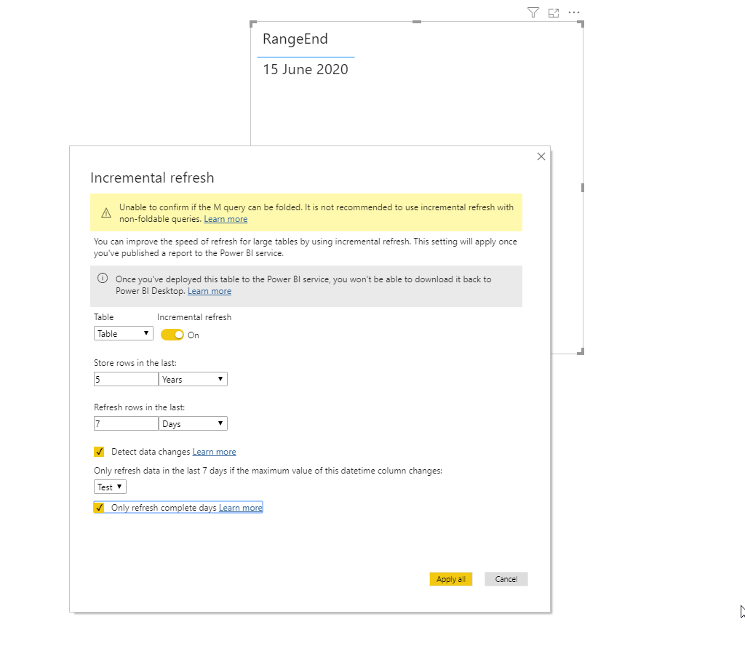The height and width of the screenshot is (662, 745).
Task: Open the Test datetime column dropdown
Action: click(x=111, y=487)
